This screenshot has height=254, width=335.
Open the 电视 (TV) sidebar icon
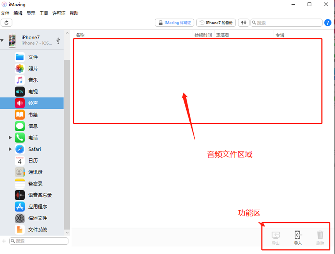click(20, 92)
